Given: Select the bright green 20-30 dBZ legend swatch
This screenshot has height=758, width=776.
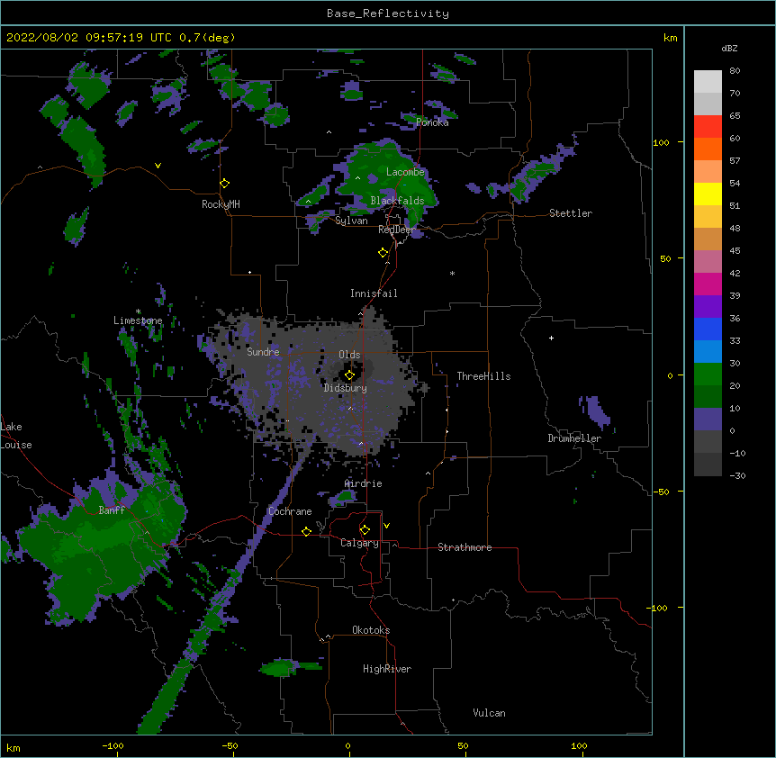Looking at the screenshot, I should (708, 374).
